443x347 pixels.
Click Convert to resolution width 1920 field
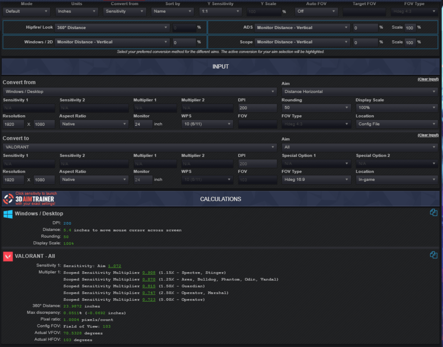[x=13, y=180]
